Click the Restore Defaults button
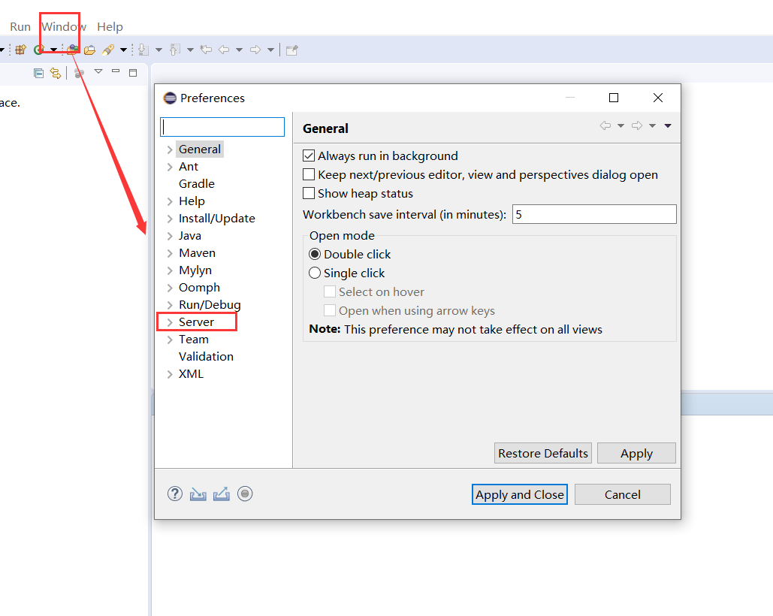The image size is (773, 616). click(542, 453)
